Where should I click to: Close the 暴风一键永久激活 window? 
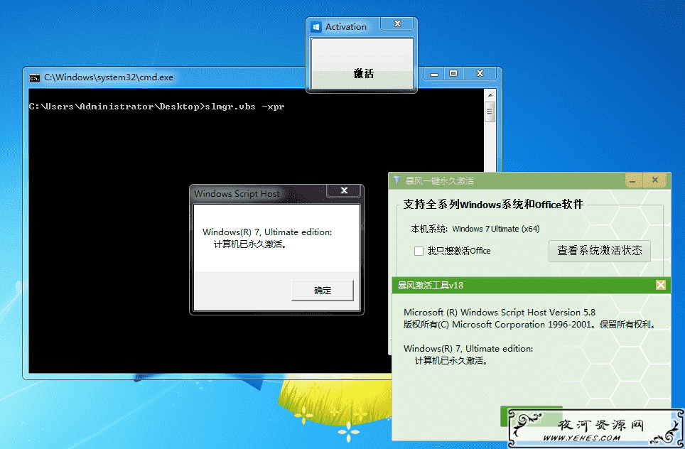tap(655, 180)
